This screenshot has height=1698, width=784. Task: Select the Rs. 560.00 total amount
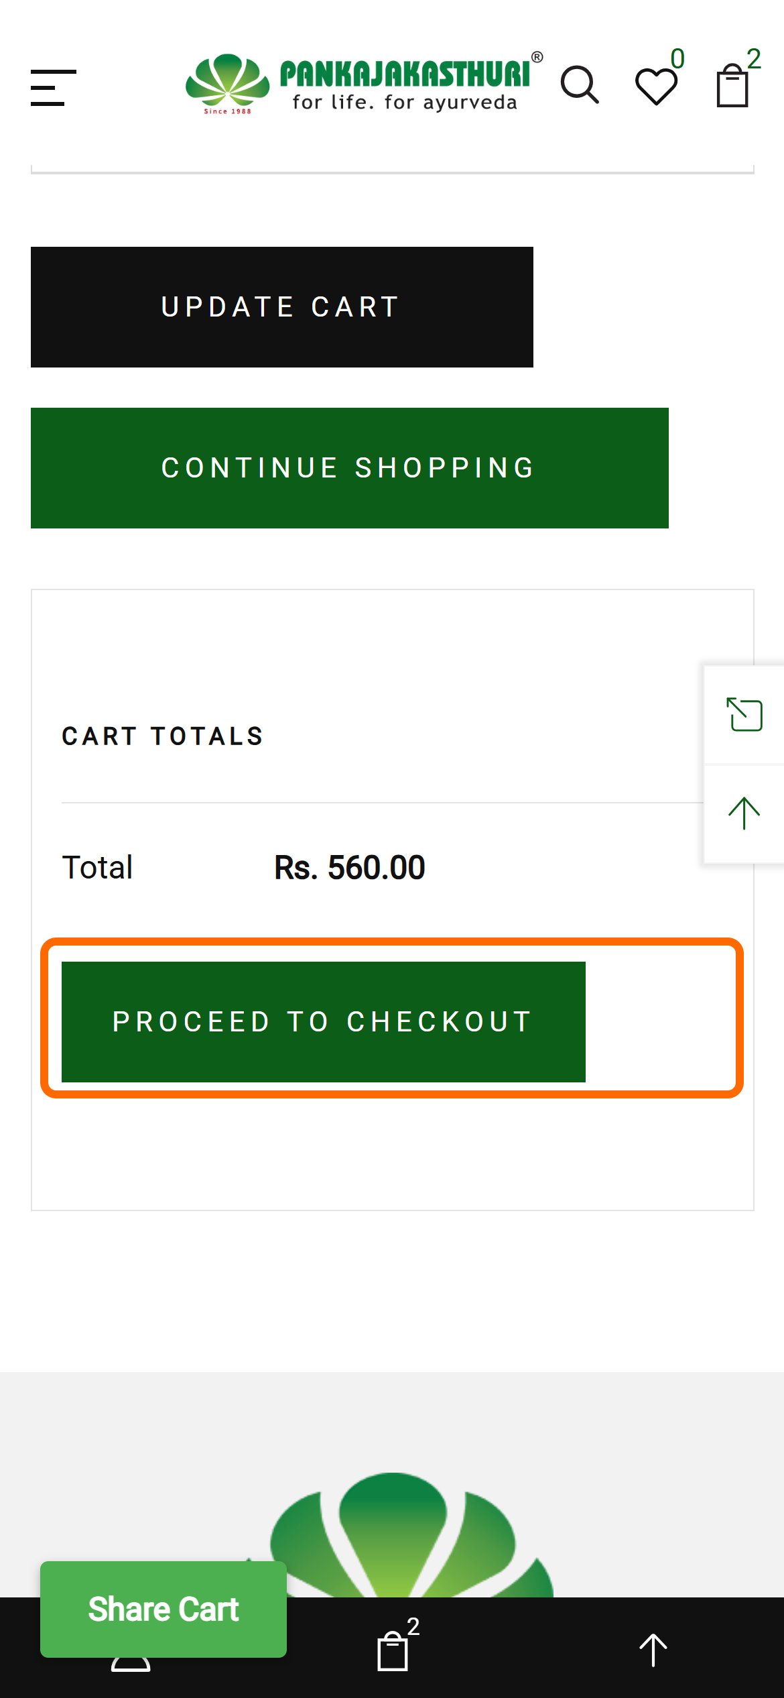click(x=349, y=867)
